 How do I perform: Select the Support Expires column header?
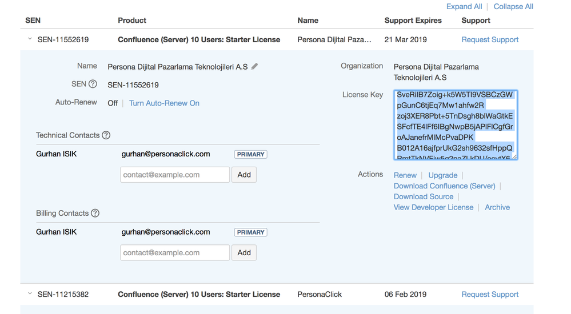[413, 21]
